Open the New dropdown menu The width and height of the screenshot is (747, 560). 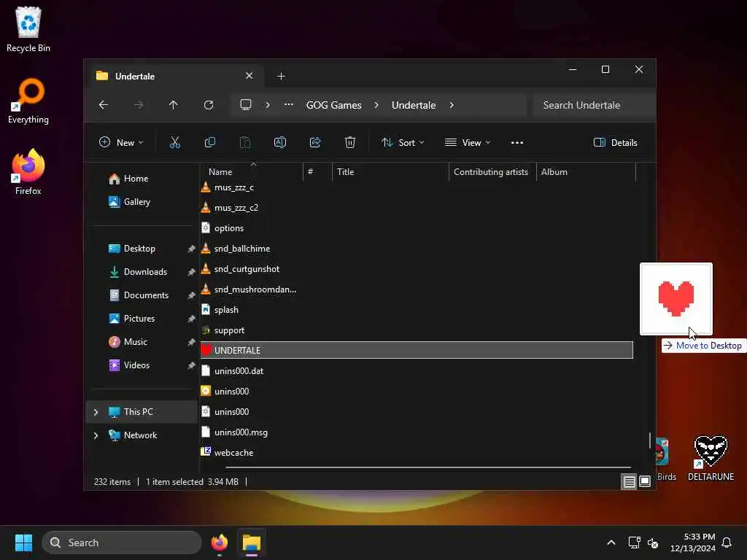121,142
